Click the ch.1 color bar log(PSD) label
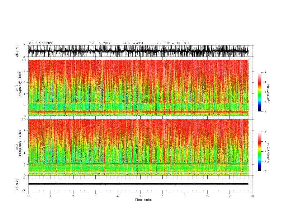The height and width of the screenshot is (220, 284). [x=268, y=94]
